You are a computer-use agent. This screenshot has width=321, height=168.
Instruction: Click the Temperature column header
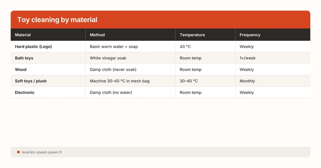click(x=192, y=35)
